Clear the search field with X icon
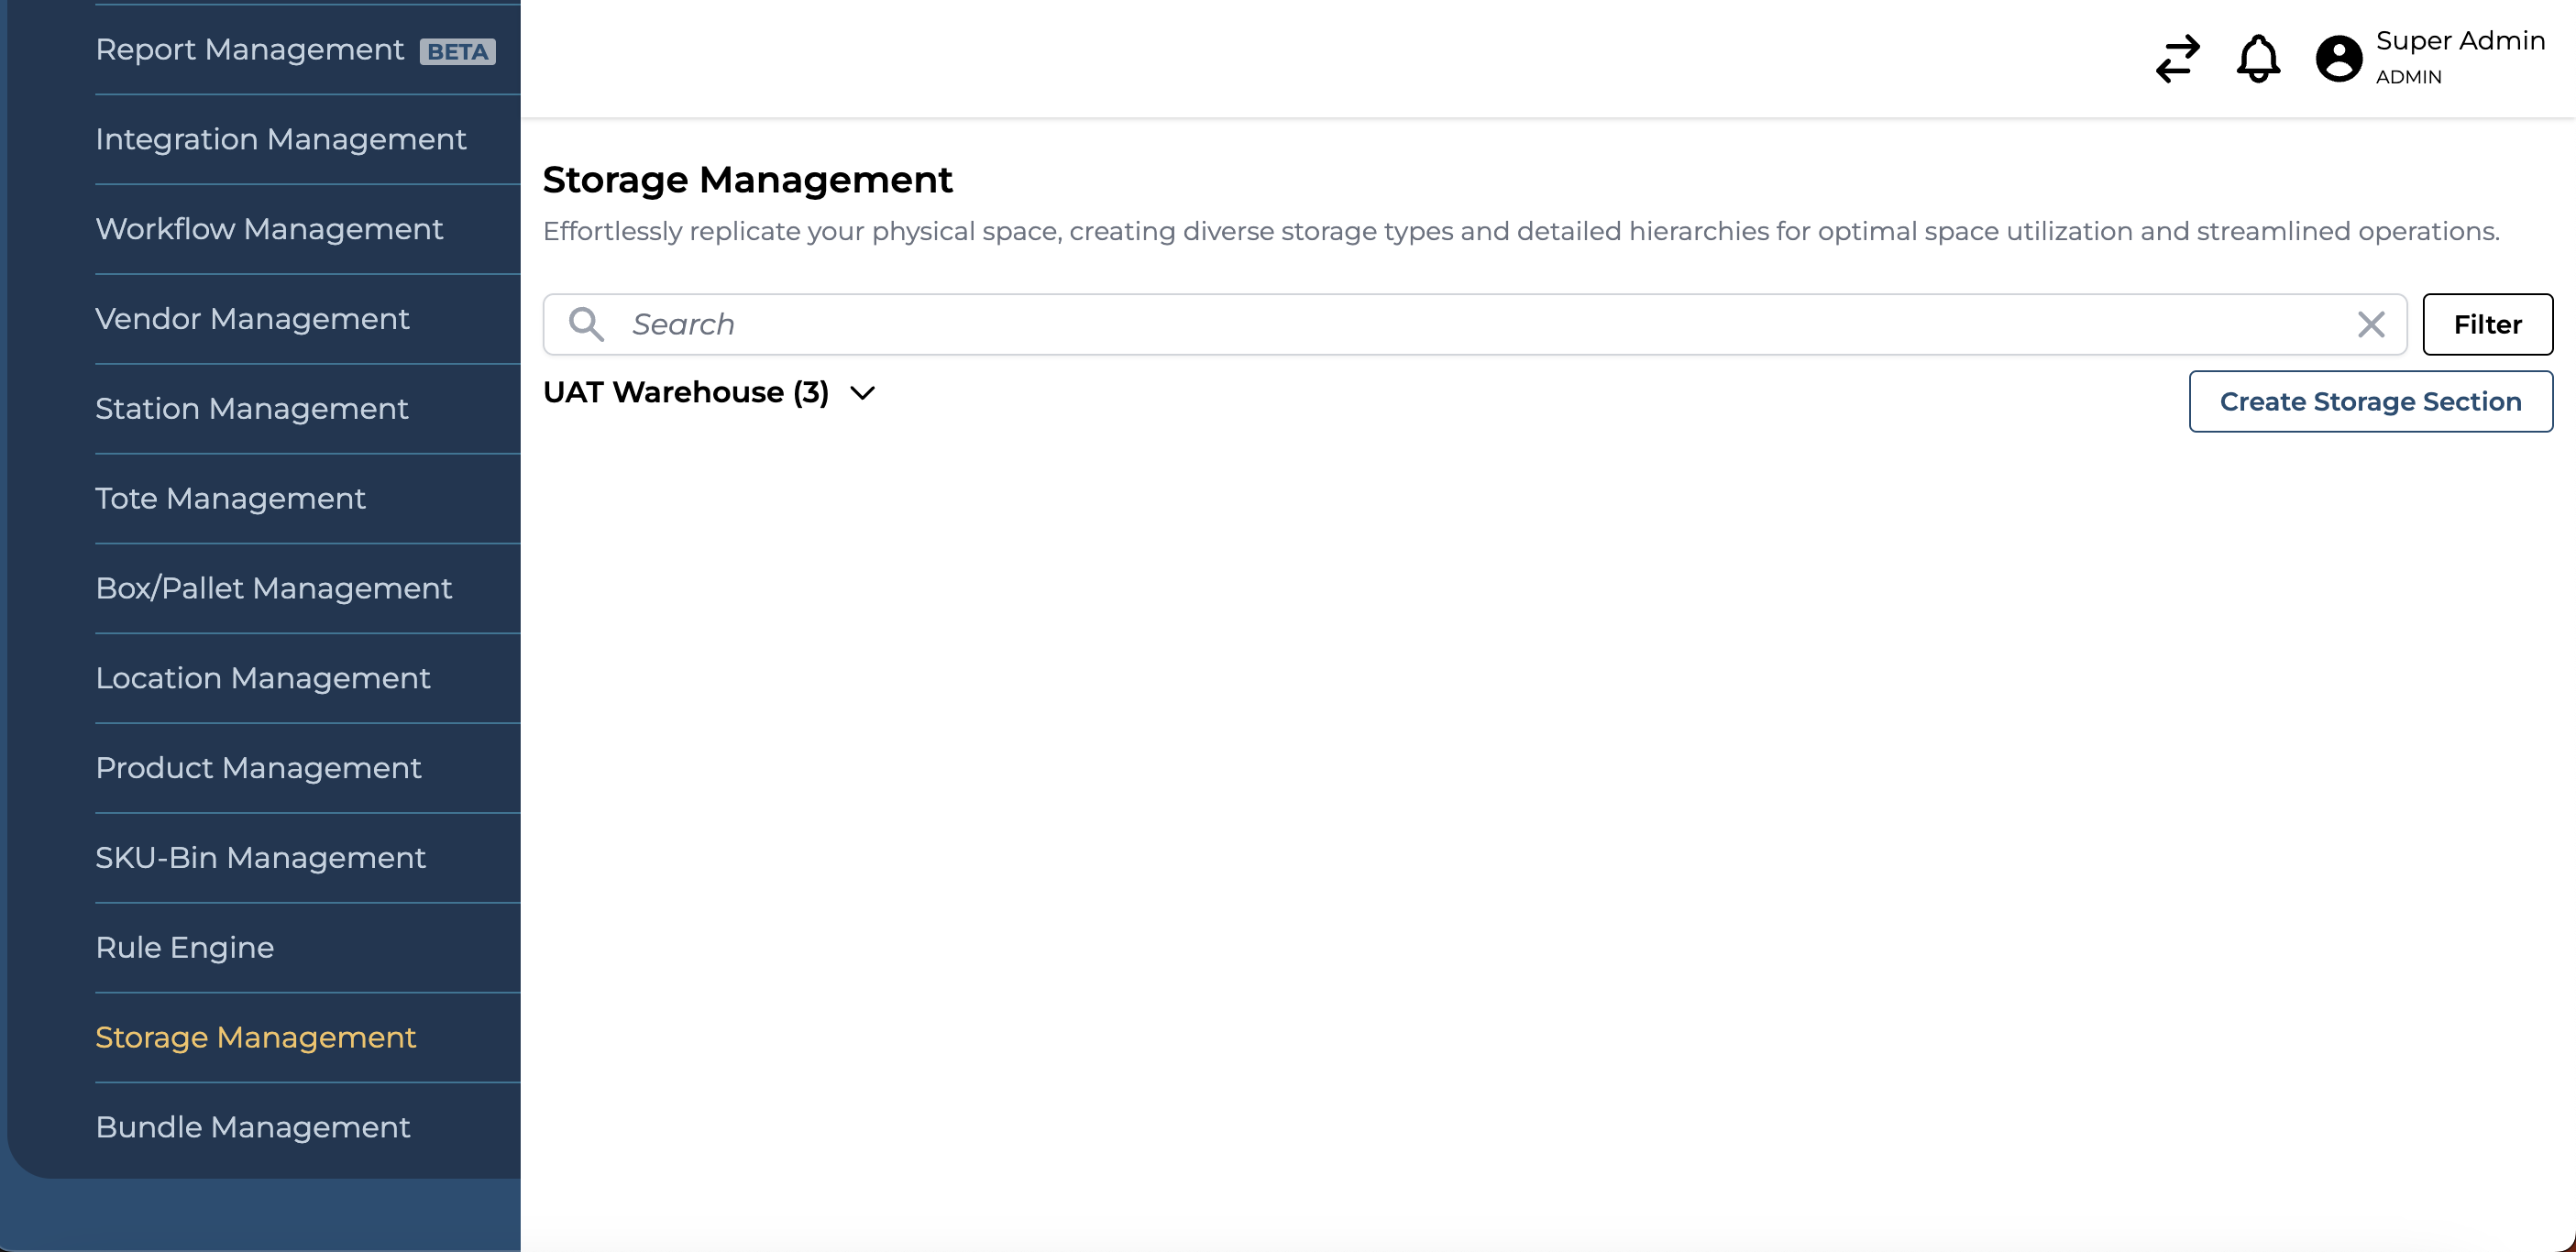Image resolution: width=2576 pixels, height=1252 pixels. (2371, 324)
